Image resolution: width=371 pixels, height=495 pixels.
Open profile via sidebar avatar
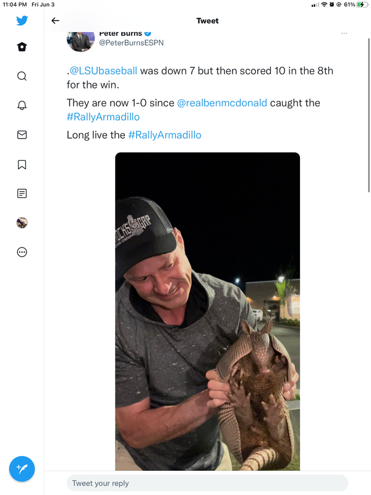pyautogui.click(x=22, y=223)
